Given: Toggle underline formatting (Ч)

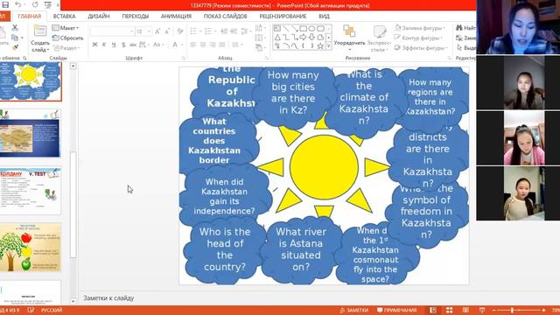Looking at the screenshot, I should pyautogui.click(x=114, y=45).
